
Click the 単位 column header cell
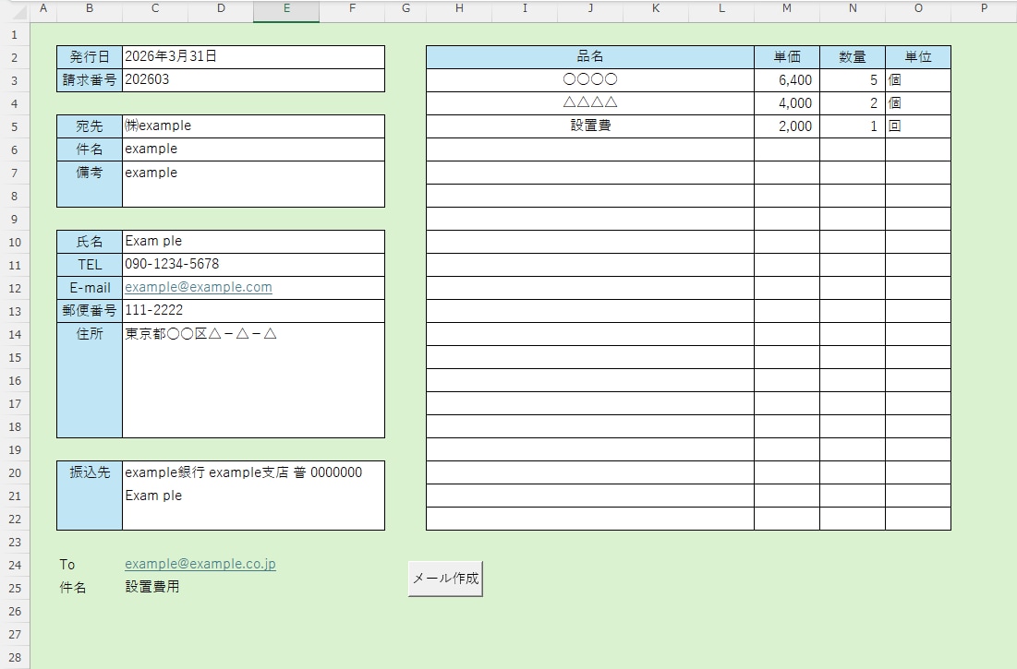coord(918,57)
